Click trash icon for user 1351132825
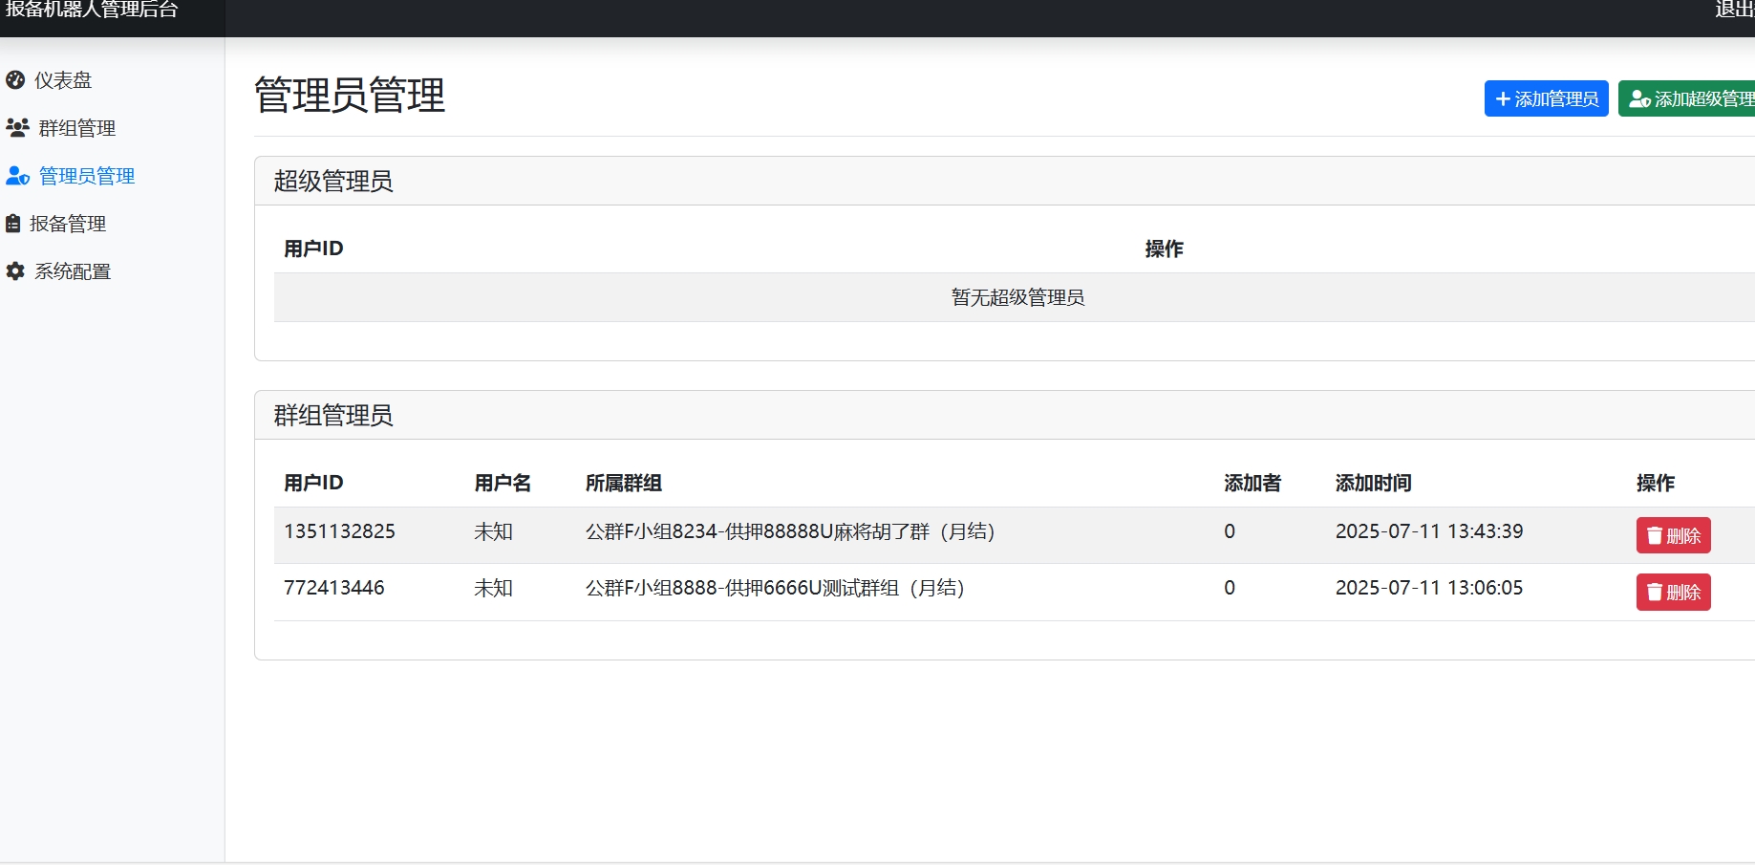 point(1655,536)
